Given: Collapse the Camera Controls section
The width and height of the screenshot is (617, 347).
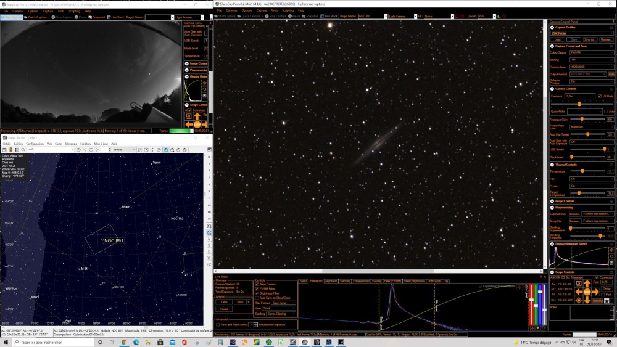Looking at the screenshot, I should [x=552, y=89].
